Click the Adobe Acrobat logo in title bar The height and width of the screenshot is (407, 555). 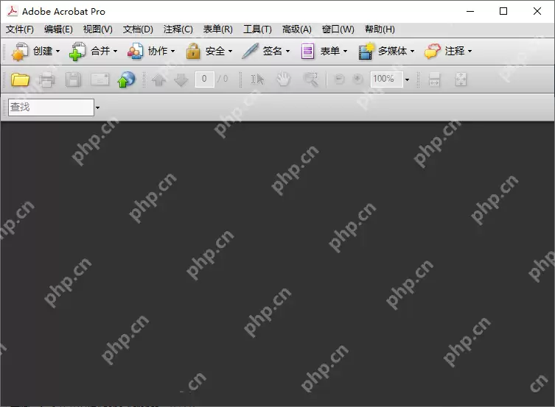[x=13, y=11]
